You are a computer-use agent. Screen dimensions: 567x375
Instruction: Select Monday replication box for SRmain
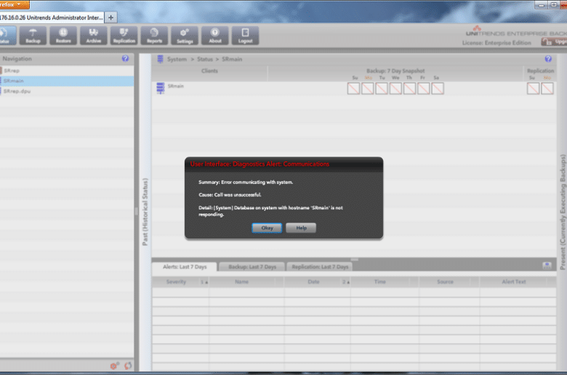[x=547, y=89]
